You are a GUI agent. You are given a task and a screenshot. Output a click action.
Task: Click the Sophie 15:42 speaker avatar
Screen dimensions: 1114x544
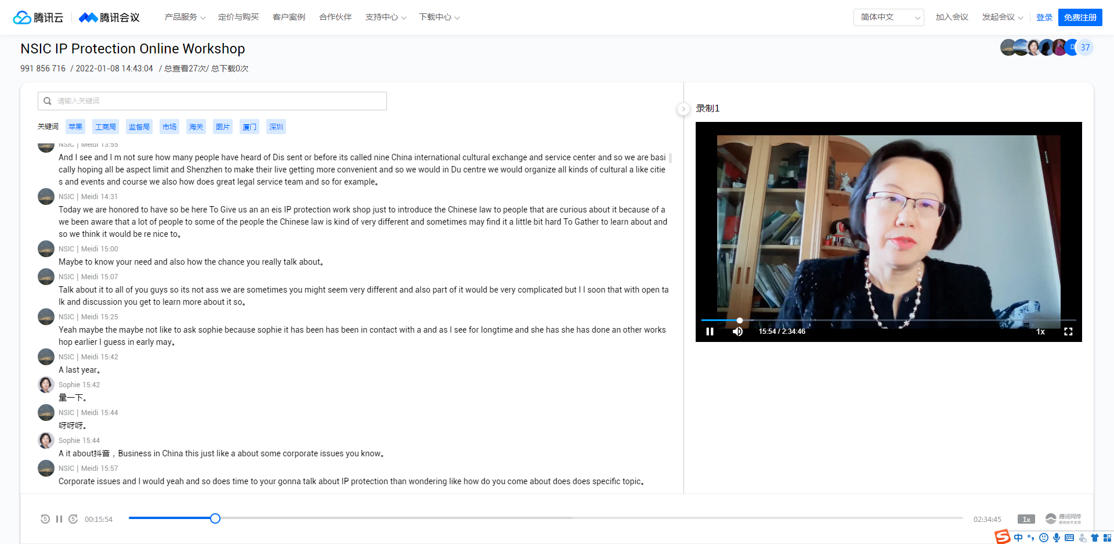[46, 384]
